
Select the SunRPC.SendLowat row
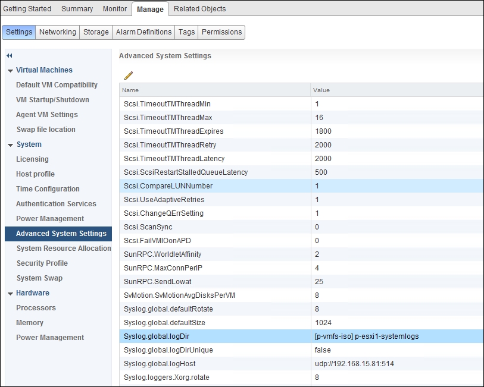click(302, 281)
